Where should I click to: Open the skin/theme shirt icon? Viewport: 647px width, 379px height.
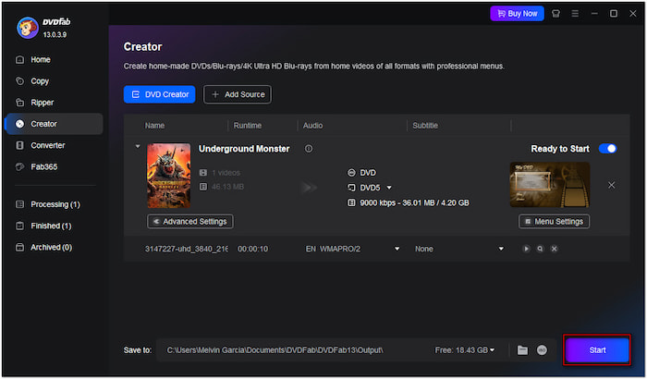pos(555,14)
